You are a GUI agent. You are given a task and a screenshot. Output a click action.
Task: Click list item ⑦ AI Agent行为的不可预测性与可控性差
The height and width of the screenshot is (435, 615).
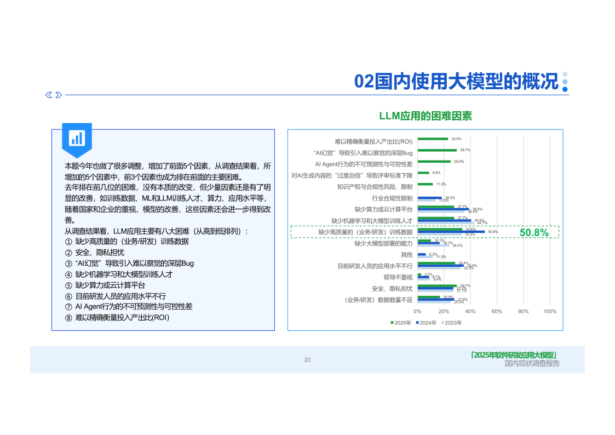click(129, 307)
